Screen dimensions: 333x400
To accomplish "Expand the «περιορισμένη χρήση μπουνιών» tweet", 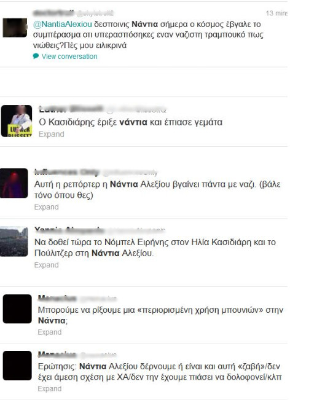I will pos(50,332).
